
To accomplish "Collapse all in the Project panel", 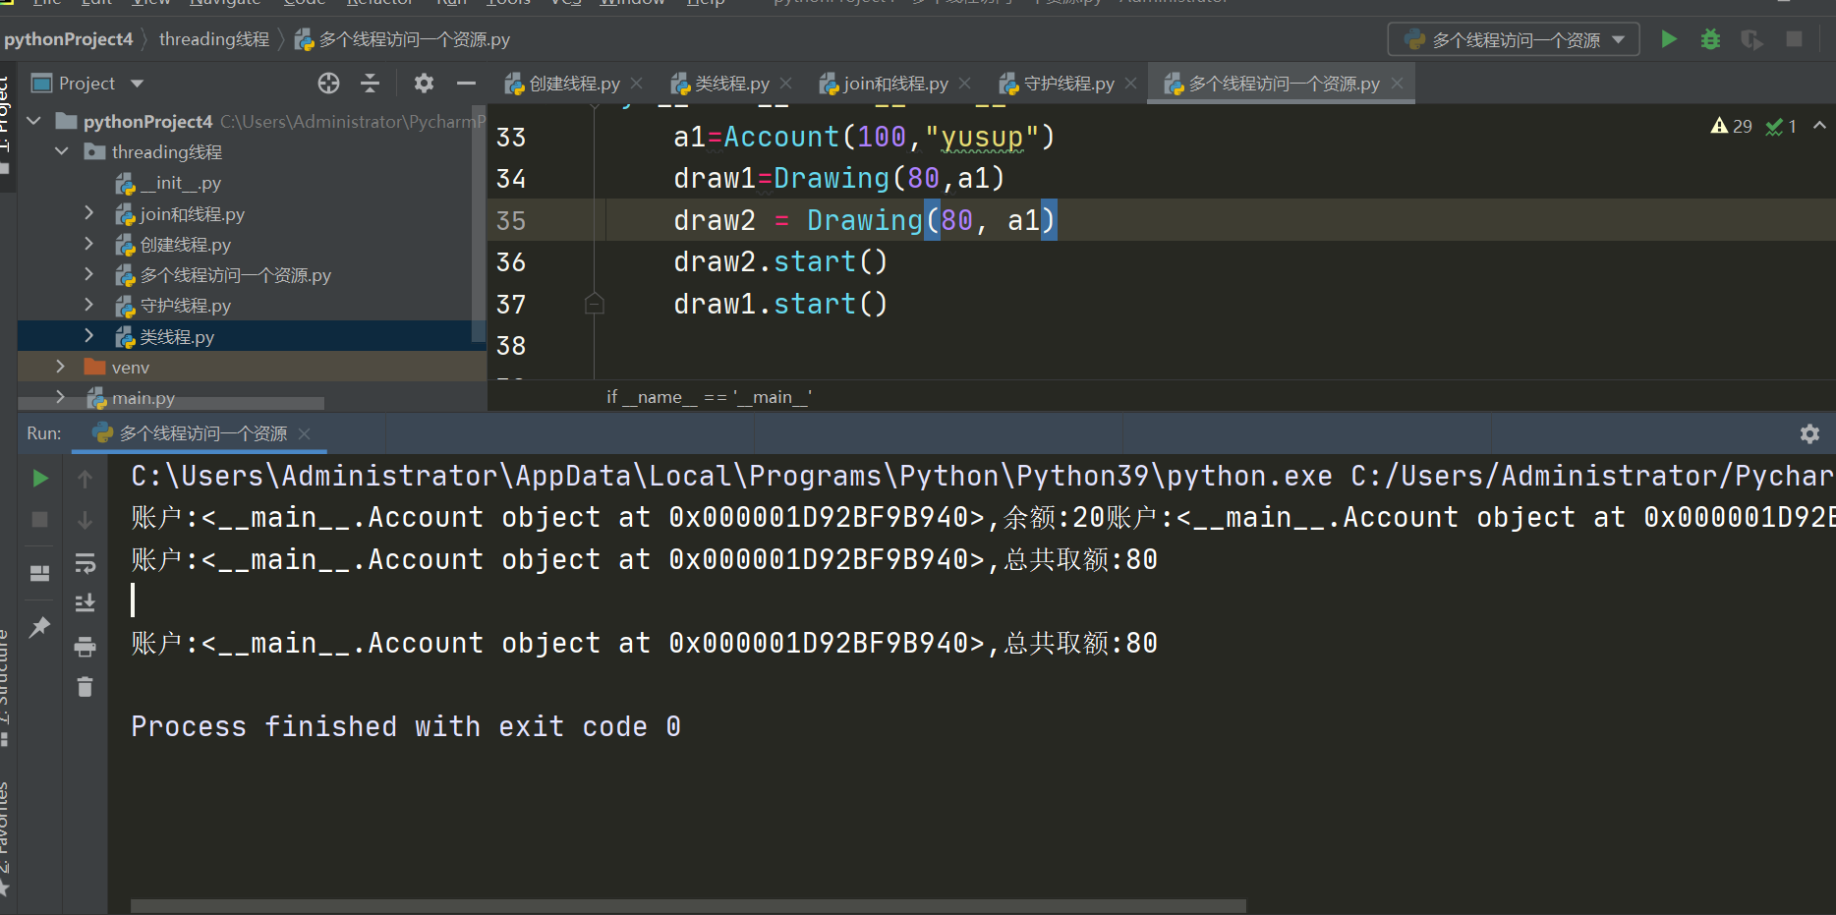I will (370, 84).
